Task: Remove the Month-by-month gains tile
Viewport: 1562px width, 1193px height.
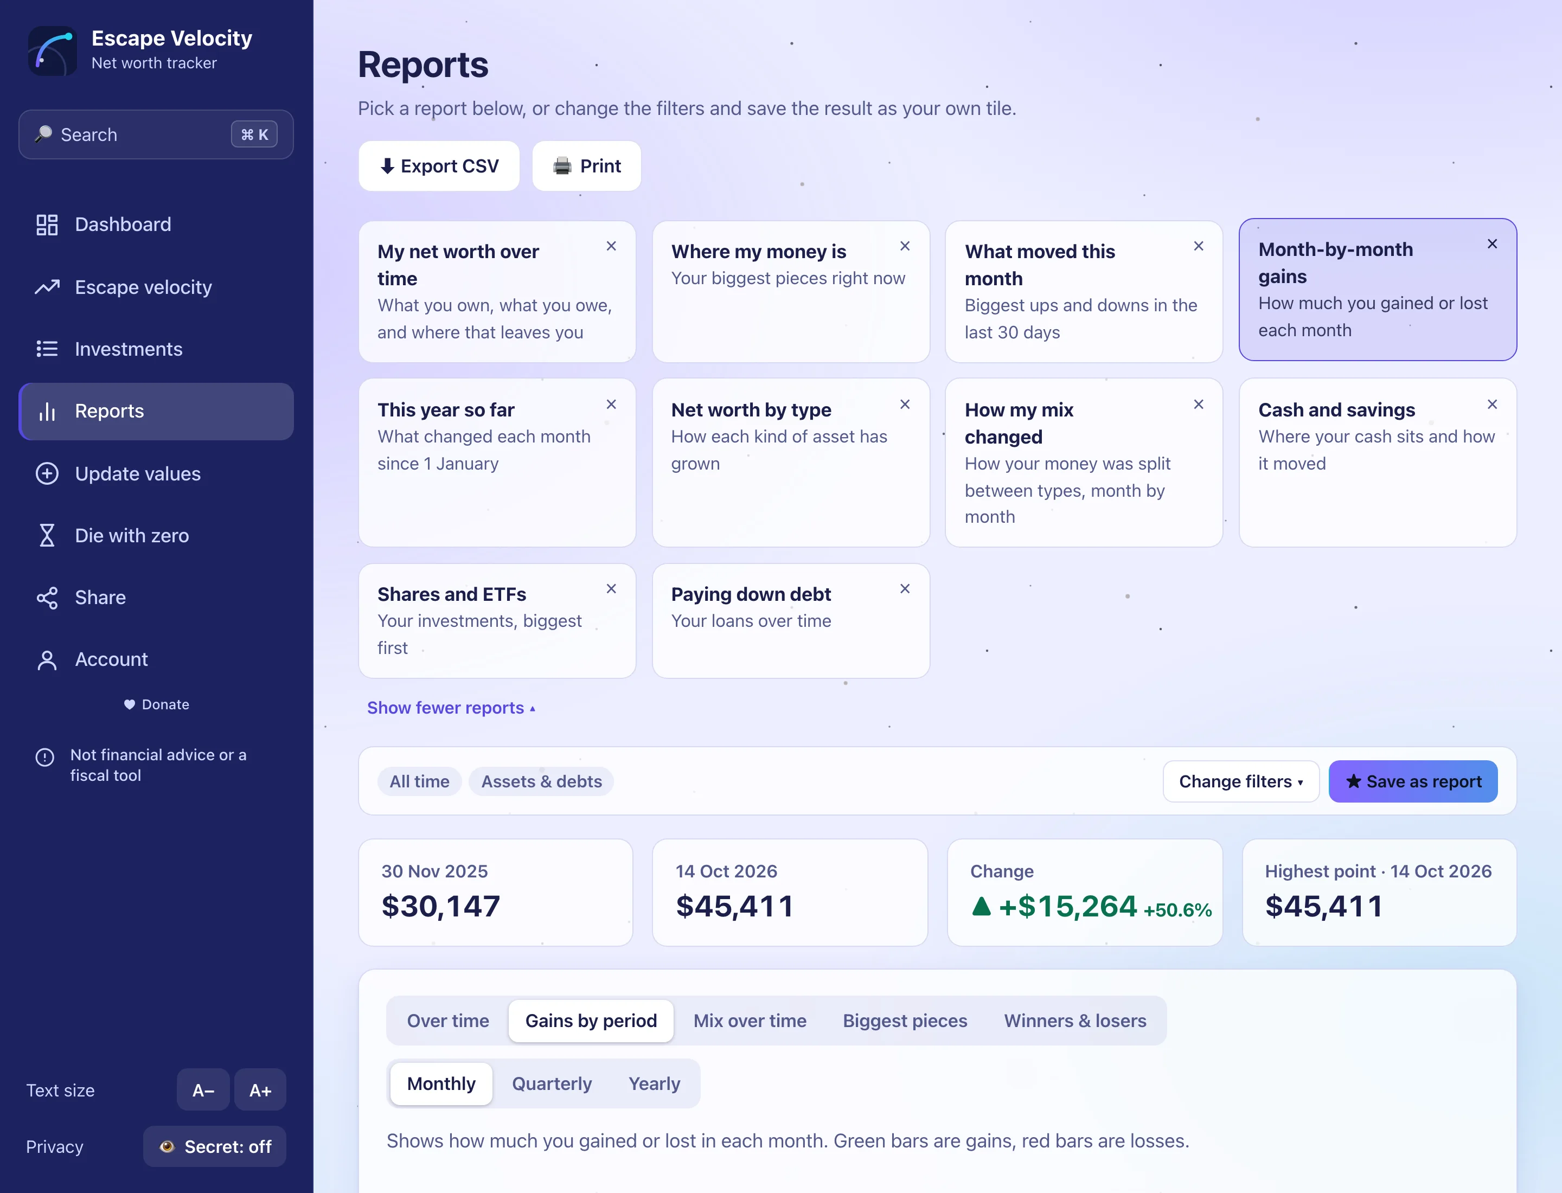Action: [1493, 244]
